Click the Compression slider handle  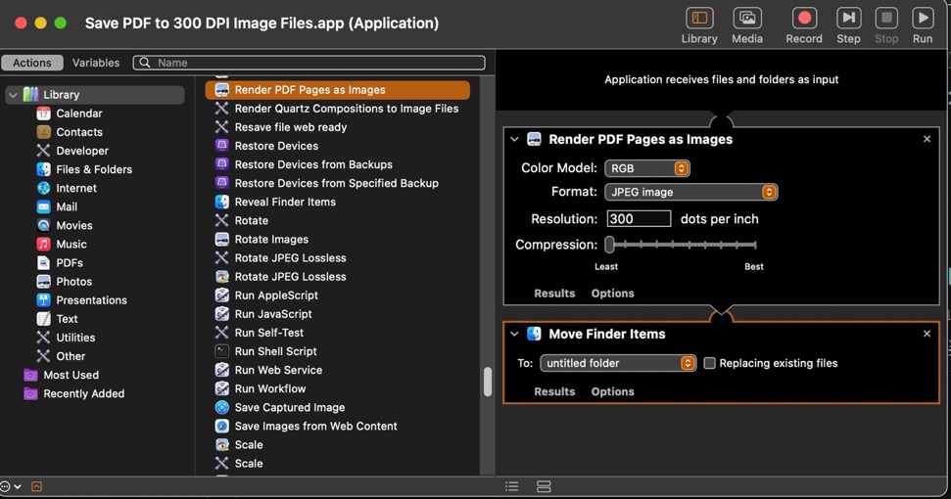point(609,245)
